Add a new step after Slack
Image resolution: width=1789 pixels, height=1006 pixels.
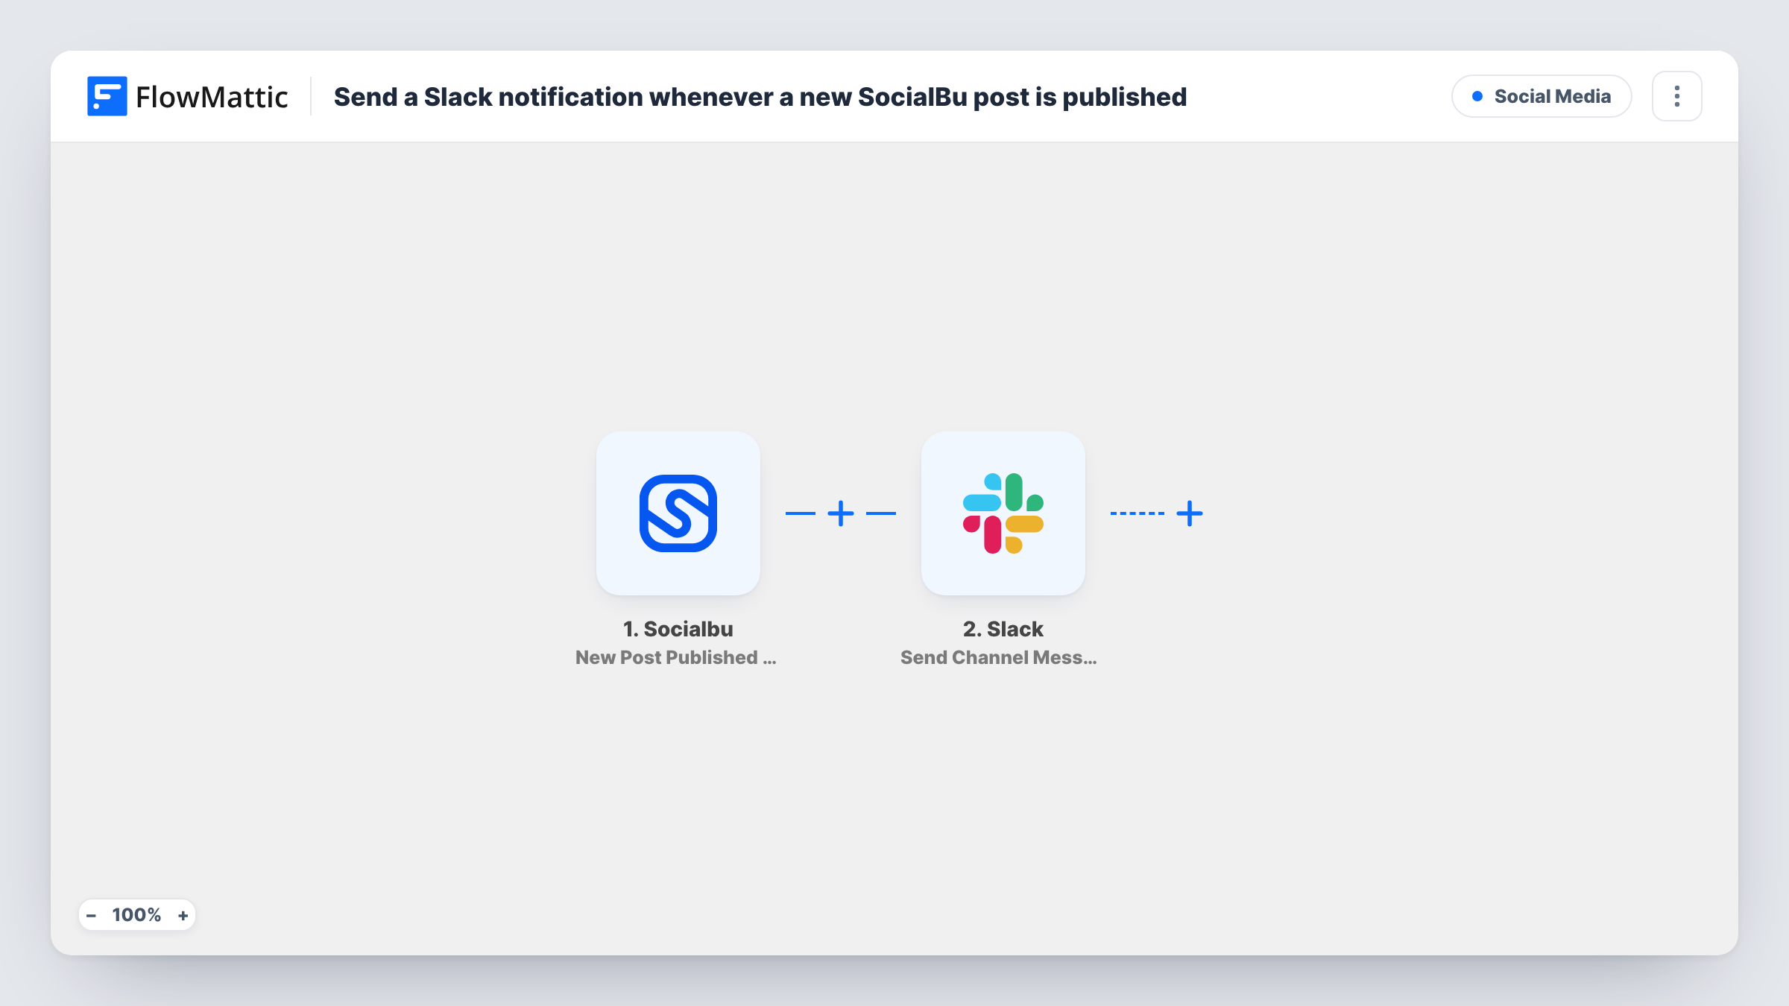[x=1190, y=513]
